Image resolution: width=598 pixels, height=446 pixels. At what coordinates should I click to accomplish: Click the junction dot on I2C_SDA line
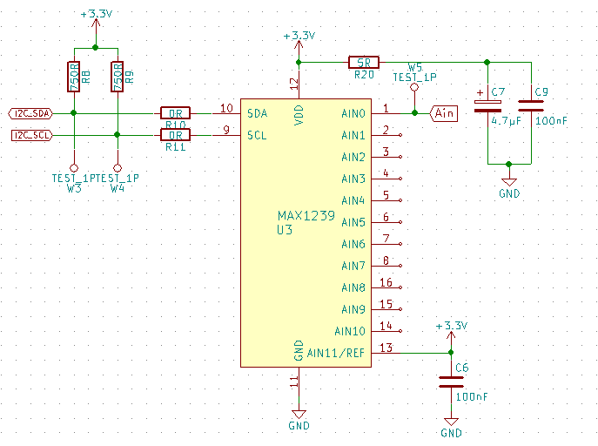pos(74,113)
